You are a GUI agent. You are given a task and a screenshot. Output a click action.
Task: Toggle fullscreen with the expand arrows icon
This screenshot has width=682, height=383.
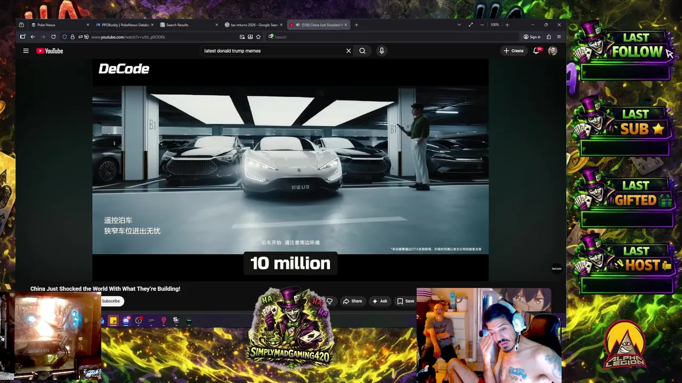(x=470, y=25)
